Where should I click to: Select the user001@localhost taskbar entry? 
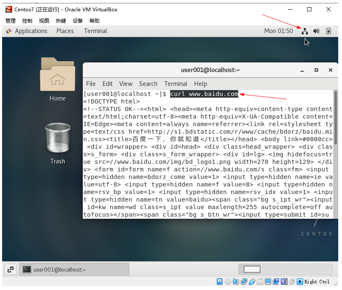point(74,269)
